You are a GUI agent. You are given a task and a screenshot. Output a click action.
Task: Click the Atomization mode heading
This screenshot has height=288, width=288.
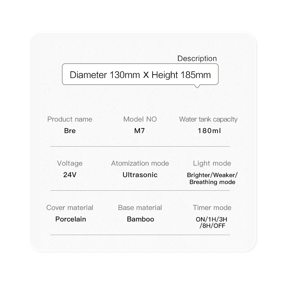[x=140, y=163]
